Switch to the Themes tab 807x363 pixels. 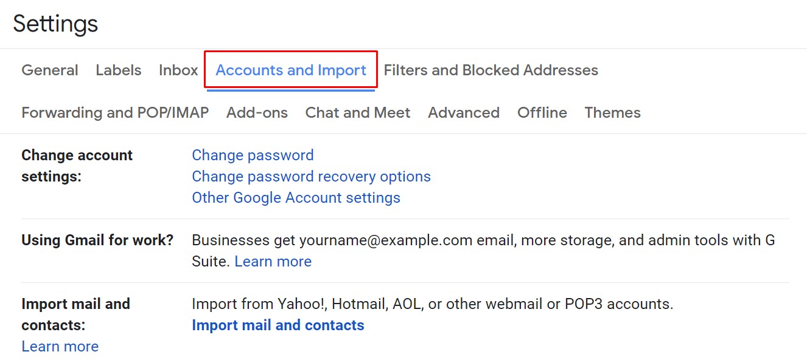click(x=612, y=113)
